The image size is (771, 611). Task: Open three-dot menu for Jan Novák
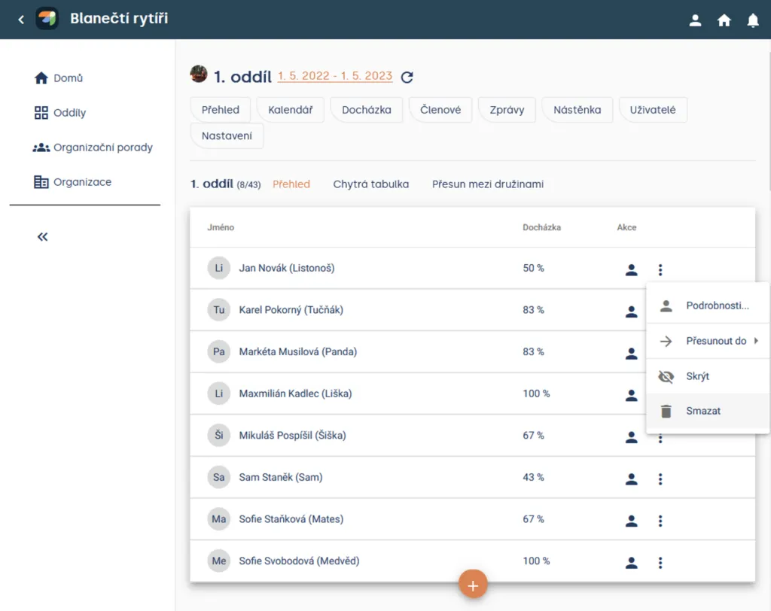click(660, 269)
